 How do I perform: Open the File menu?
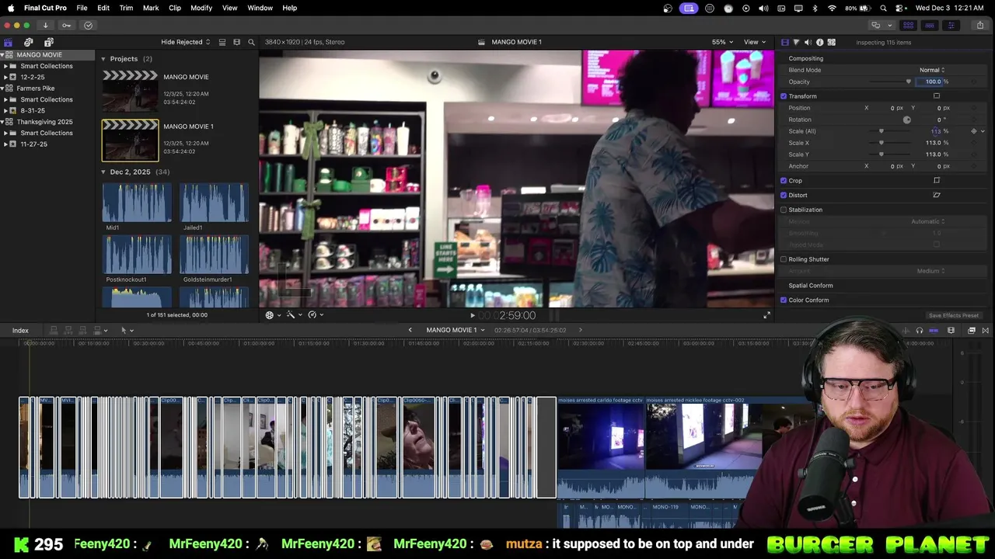pos(82,8)
